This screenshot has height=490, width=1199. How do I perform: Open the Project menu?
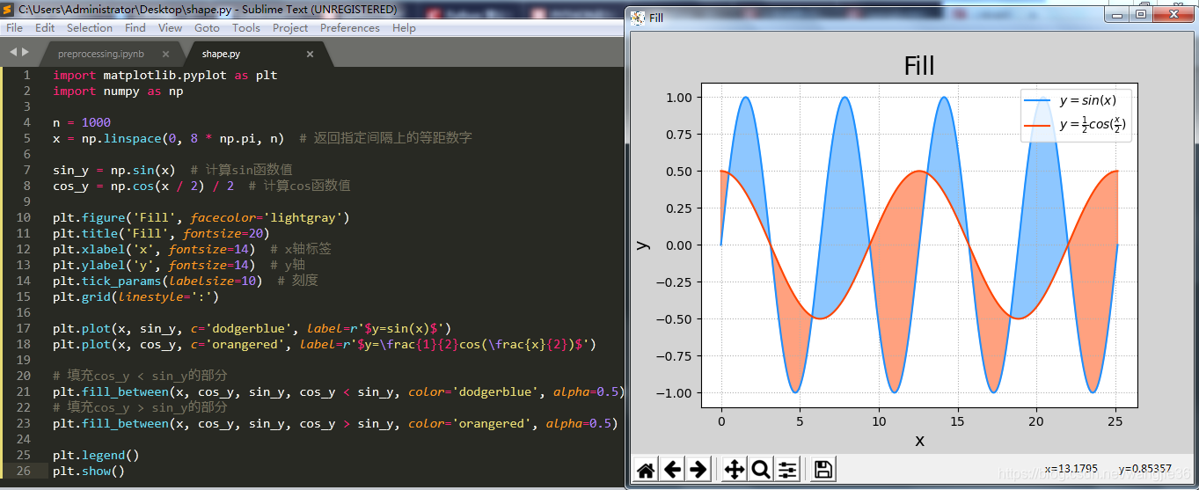(x=290, y=28)
